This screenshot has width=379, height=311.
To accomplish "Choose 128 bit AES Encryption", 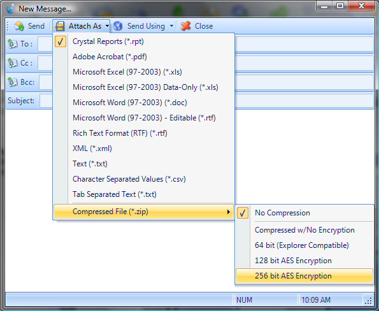I will pos(304,261).
